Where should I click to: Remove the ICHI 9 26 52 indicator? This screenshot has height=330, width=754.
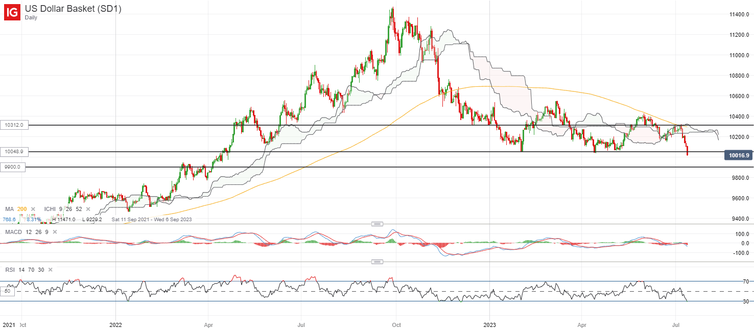[x=89, y=209]
